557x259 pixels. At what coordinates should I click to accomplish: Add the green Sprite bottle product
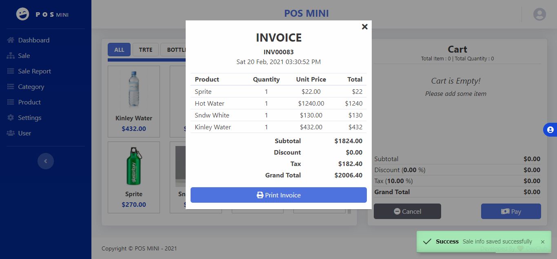[134, 166]
